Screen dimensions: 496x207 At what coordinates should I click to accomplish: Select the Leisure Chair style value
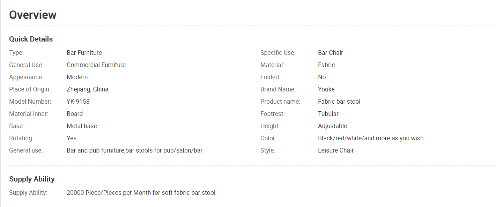(335, 150)
